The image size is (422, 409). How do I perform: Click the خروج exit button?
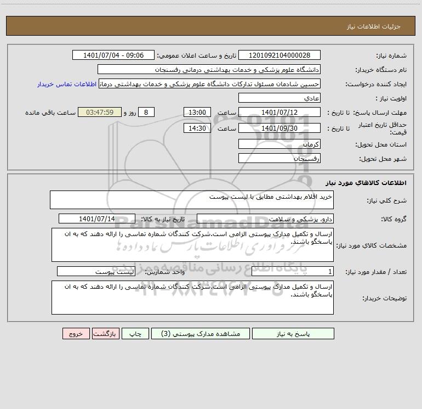tap(76, 333)
